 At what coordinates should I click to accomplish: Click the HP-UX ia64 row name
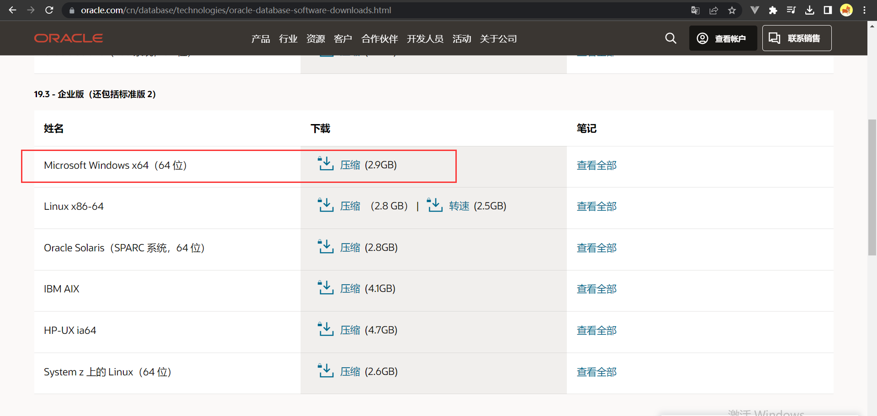tap(70, 331)
